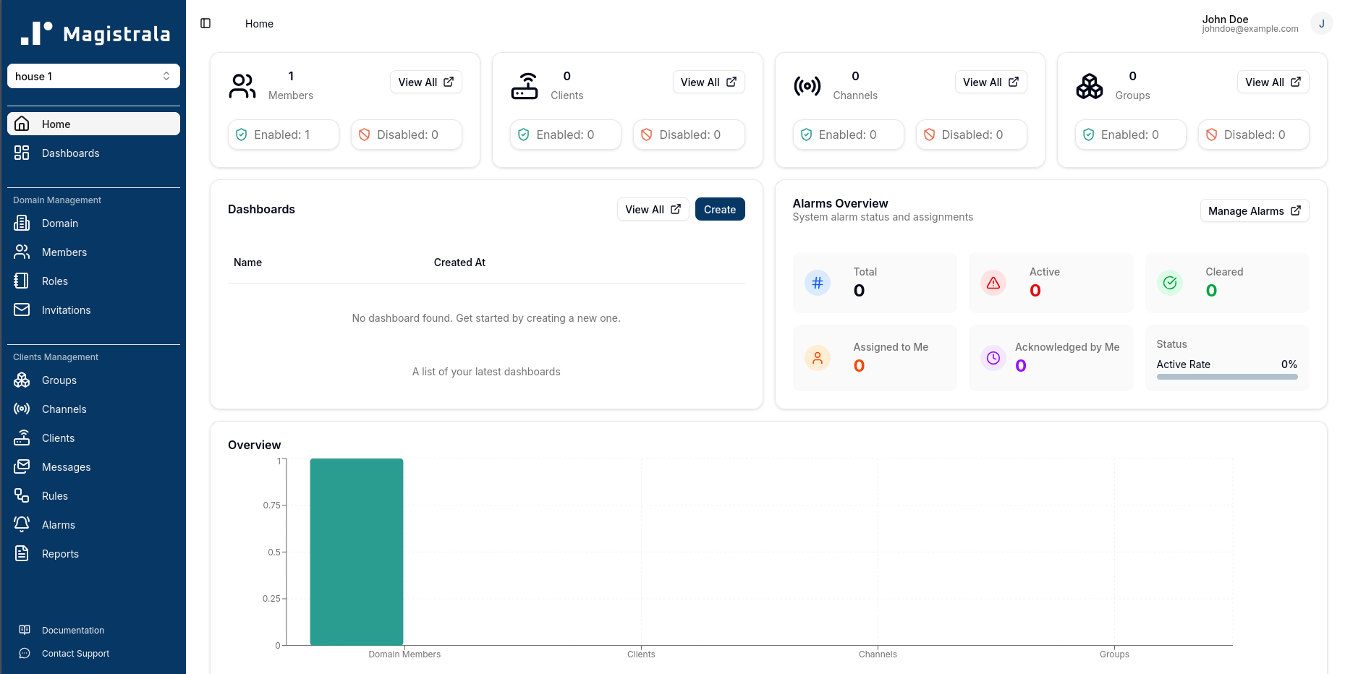The image size is (1345, 674).
Task: Open the Documentation link
Action: point(72,631)
